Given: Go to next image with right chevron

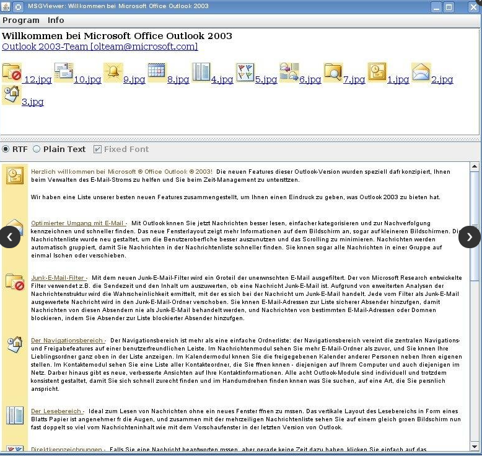Looking at the screenshot, I should [470, 237].
